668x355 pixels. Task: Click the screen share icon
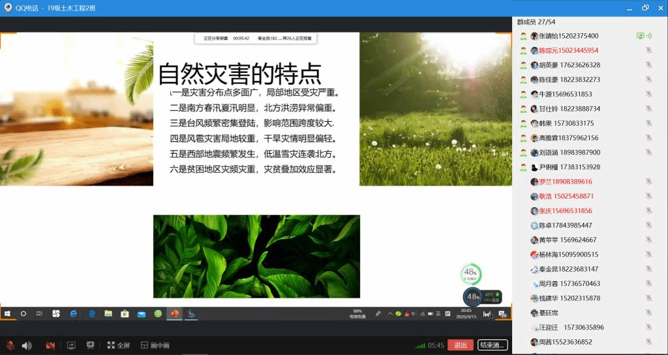click(72, 345)
